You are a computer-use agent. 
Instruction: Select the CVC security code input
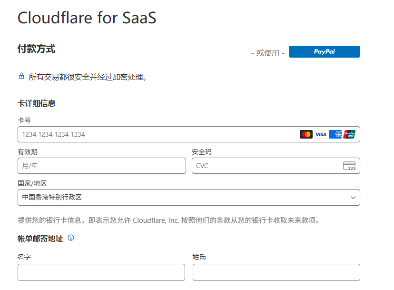pos(266,166)
